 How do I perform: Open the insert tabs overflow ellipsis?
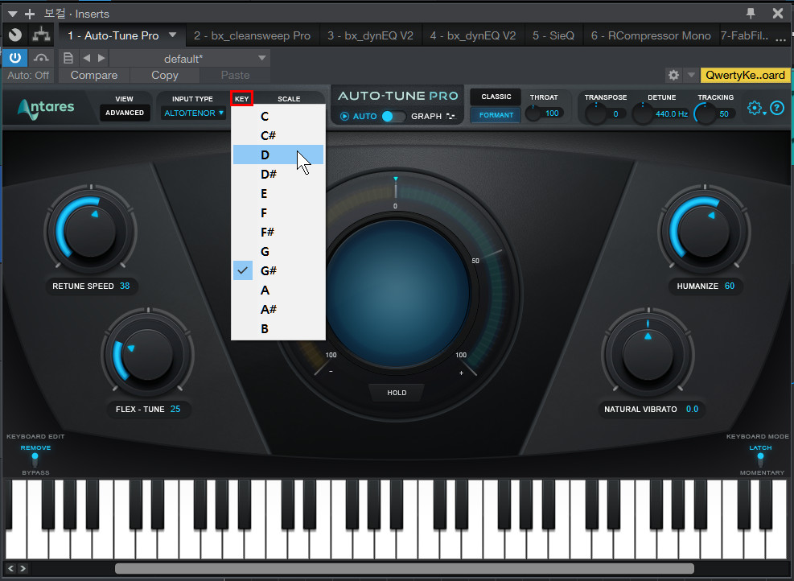pyautogui.click(x=780, y=39)
